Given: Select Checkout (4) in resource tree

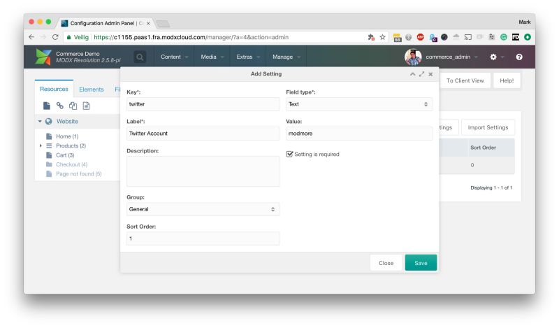Looking at the screenshot, I should pos(71,164).
